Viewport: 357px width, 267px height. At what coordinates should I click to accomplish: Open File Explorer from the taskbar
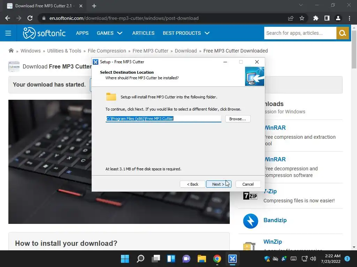[202, 259]
